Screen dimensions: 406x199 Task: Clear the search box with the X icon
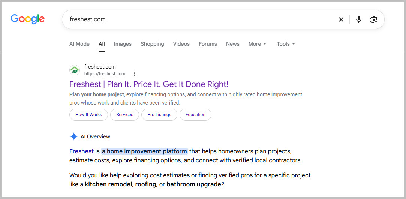pyautogui.click(x=341, y=19)
